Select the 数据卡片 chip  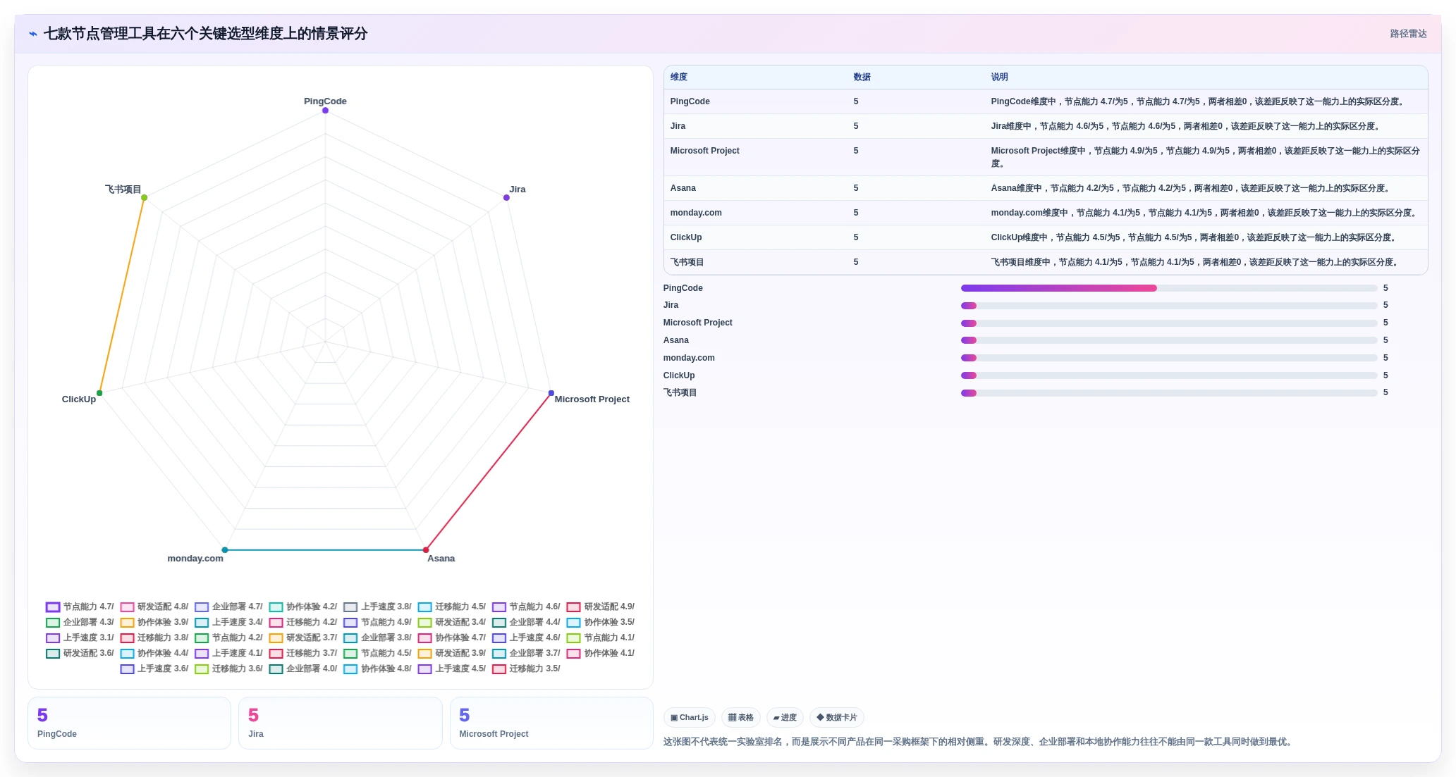837,718
